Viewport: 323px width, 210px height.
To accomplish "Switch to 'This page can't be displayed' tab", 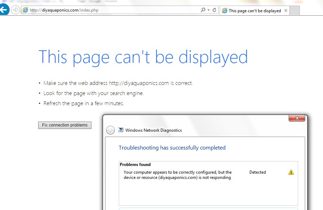I will 255,11.
